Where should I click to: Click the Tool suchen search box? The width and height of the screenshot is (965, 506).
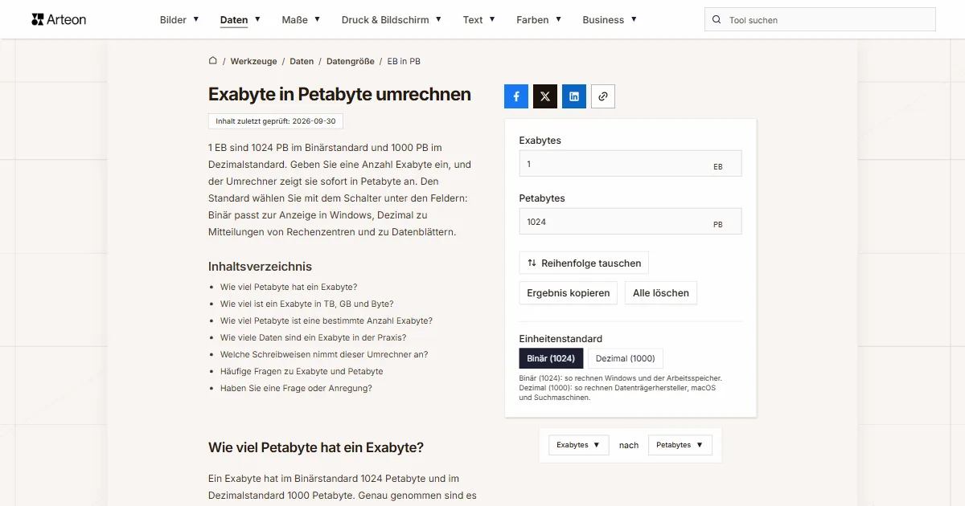click(820, 20)
